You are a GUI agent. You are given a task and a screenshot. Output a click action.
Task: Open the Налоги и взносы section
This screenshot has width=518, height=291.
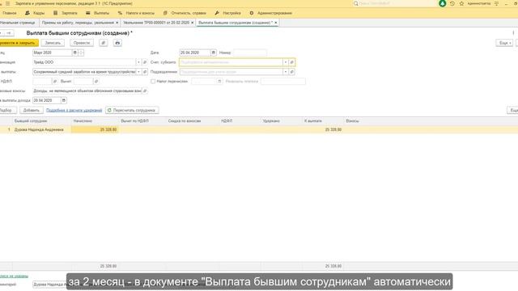pos(136,13)
